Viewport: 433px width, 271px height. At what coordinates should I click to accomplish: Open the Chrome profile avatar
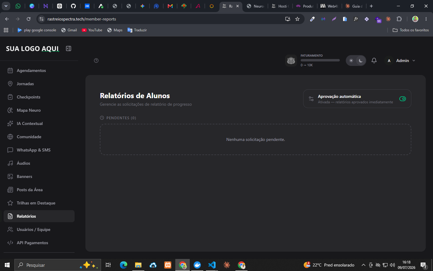[x=415, y=19]
